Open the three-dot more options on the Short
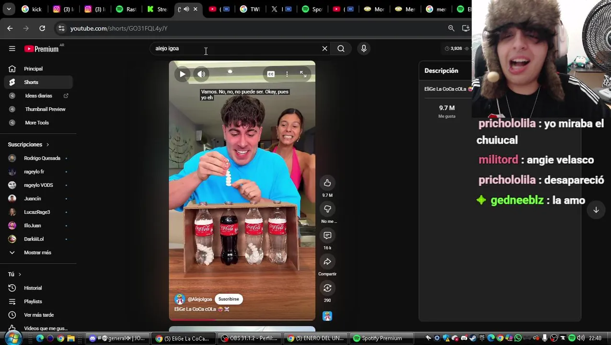611x345 pixels. click(287, 74)
